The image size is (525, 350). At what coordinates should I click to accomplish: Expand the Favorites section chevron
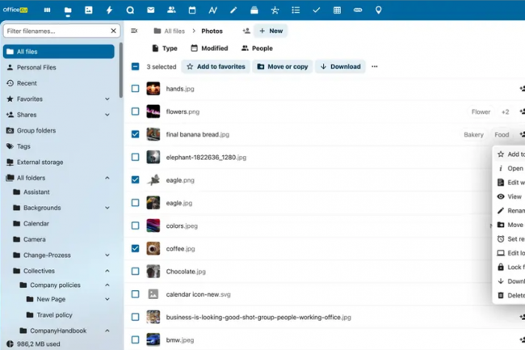tap(107, 99)
